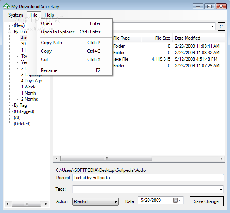Click the app house icon in title bar
This screenshot has width=230, height=213.
pyautogui.click(x=7, y=6)
